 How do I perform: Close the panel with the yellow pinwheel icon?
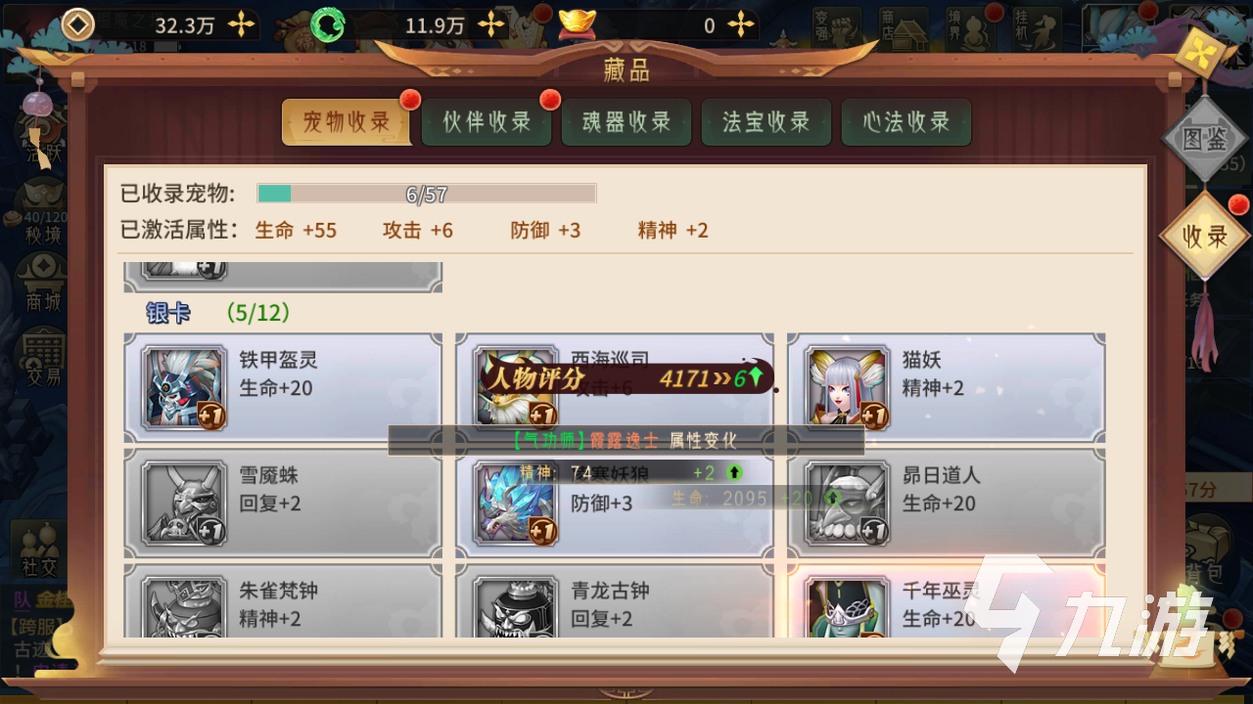pos(1196,52)
